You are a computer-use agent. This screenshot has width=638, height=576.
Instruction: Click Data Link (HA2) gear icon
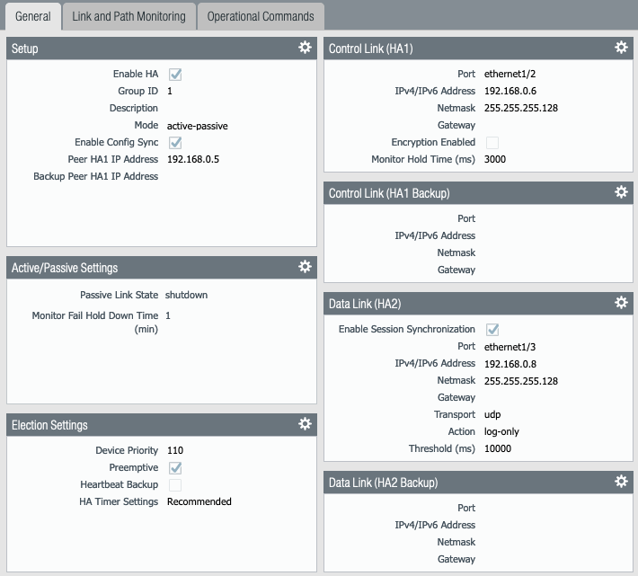[x=621, y=304]
